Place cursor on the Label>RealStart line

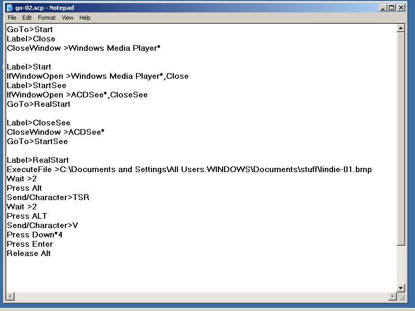pos(38,160)
